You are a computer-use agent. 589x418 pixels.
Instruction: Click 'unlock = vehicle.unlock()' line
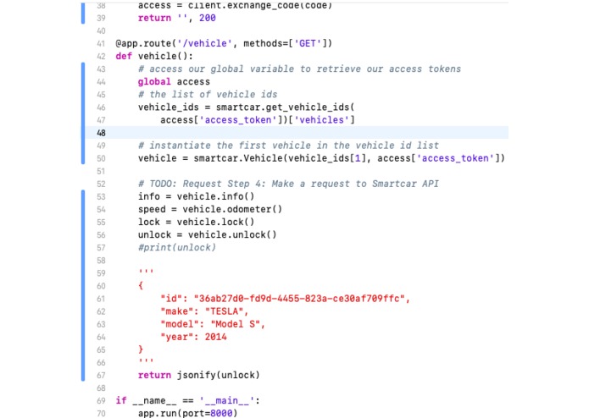coord(208,234)
